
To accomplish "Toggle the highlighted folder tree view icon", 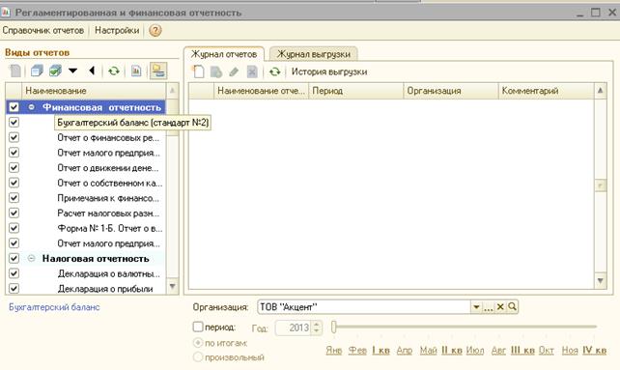I will point(158,71).
